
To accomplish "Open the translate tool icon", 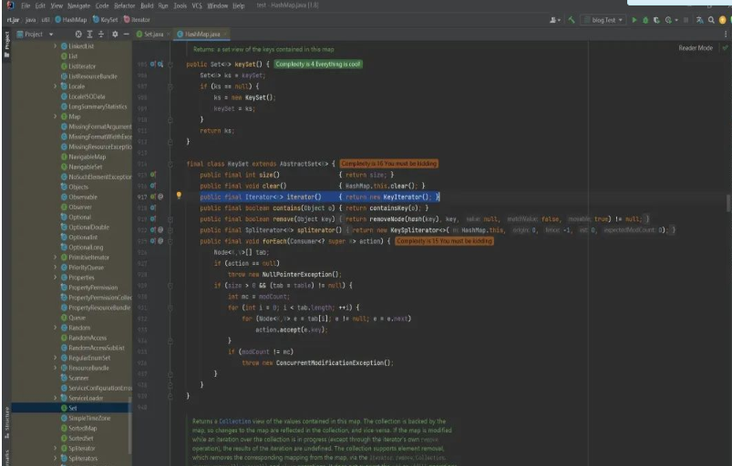I will [699, 20].
